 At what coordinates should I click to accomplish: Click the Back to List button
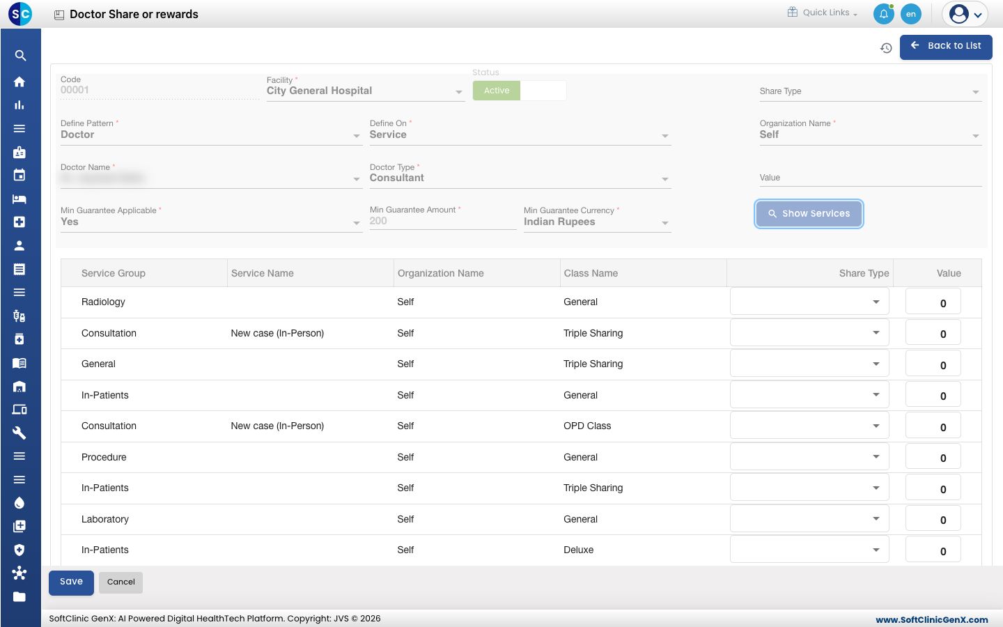pos(946,47)
